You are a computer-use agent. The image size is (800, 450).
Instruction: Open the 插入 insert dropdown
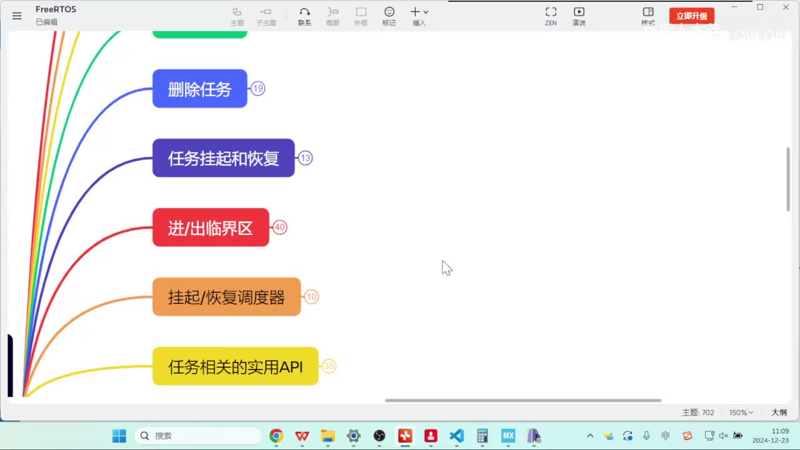click(419, 16)
